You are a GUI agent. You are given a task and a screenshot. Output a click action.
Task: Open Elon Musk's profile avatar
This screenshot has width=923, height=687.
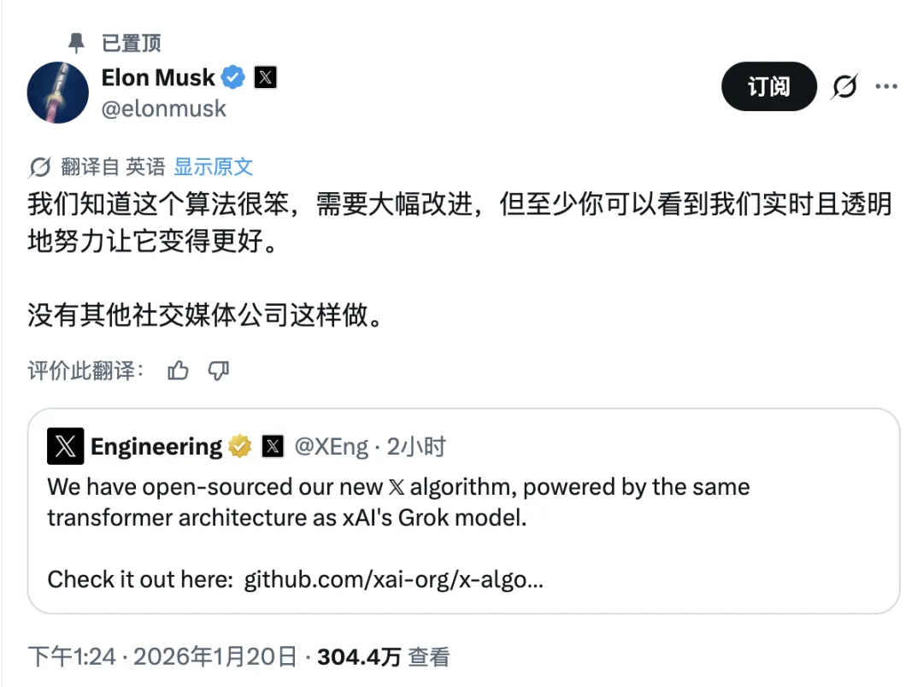point(57,92)
